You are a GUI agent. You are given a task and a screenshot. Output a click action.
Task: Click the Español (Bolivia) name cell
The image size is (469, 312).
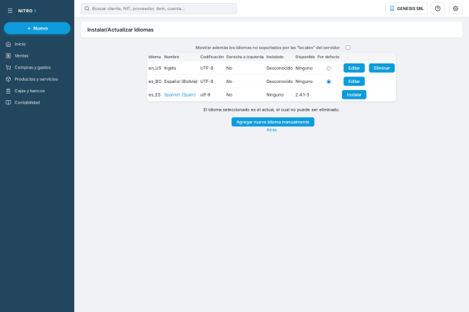coord(180,81)
